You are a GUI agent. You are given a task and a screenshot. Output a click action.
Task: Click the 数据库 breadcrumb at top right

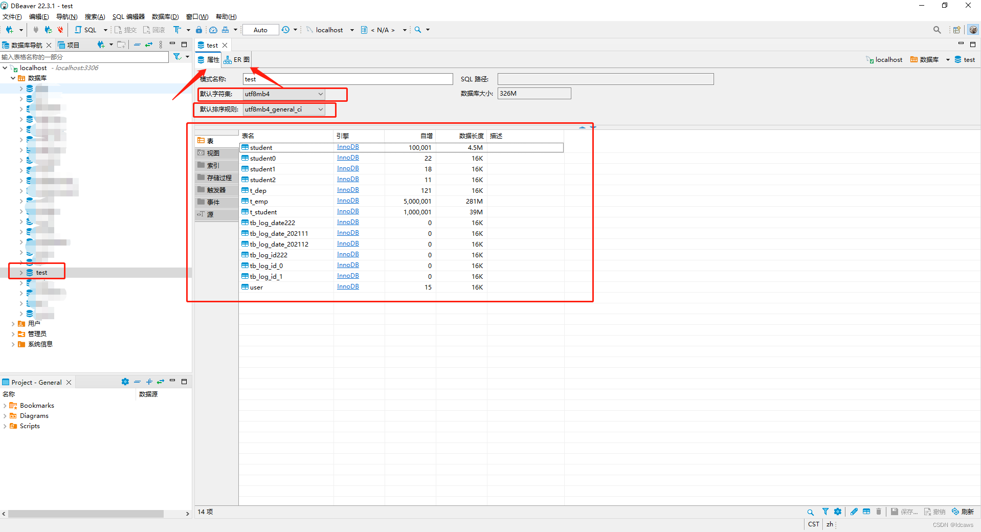(x=924, y=59)
